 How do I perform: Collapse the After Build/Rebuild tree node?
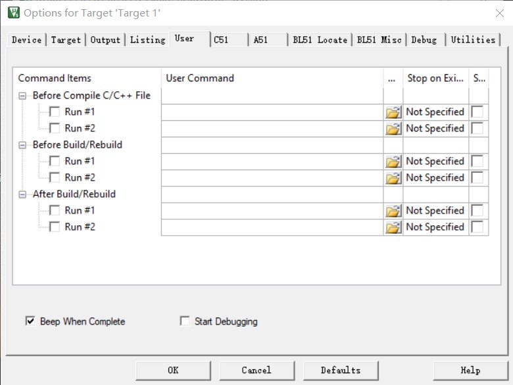24,194
